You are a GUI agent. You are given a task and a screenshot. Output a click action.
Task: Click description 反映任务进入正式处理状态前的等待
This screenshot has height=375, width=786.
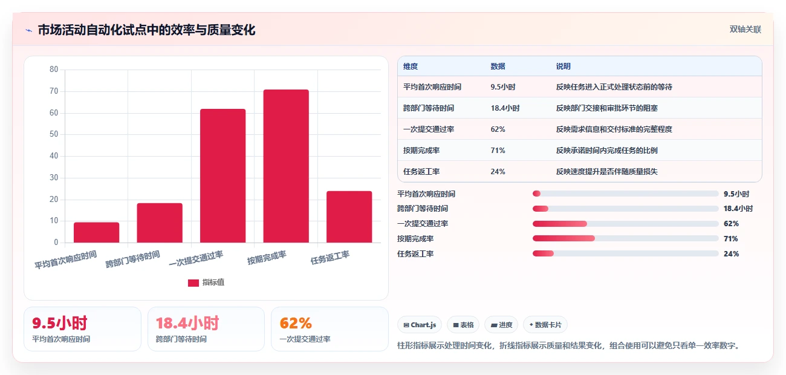coord(614,87)
